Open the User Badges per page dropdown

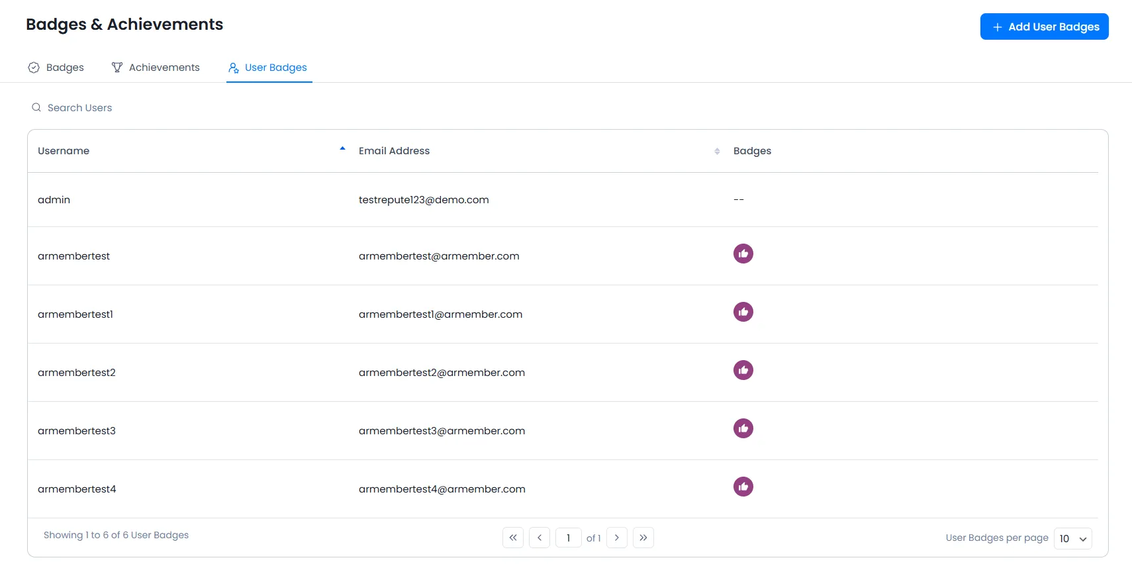click(1072, 538)
